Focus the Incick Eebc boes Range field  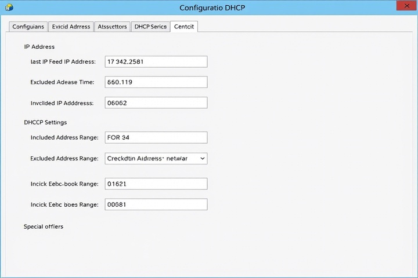156,204
